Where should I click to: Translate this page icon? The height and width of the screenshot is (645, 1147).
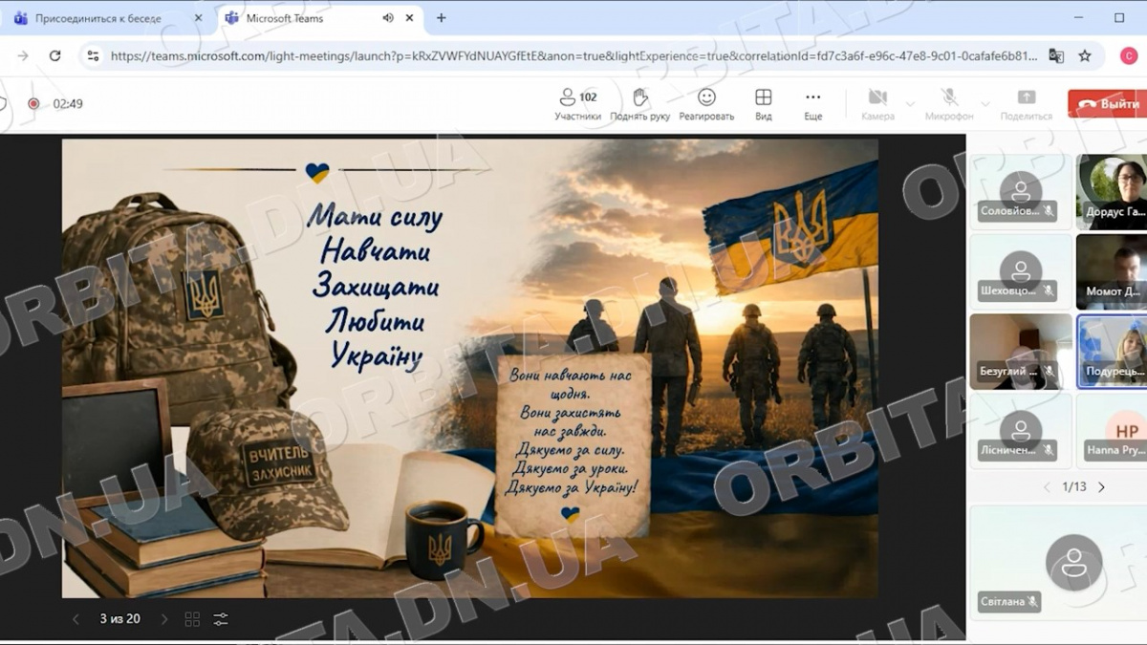pyautogui.click(x=1055, y=56)
